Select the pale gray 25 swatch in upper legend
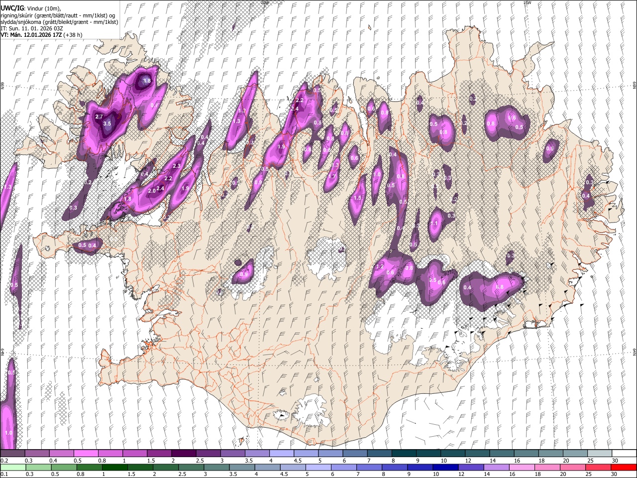The height and width of the screenshot is (478, 637). [599, 454]
